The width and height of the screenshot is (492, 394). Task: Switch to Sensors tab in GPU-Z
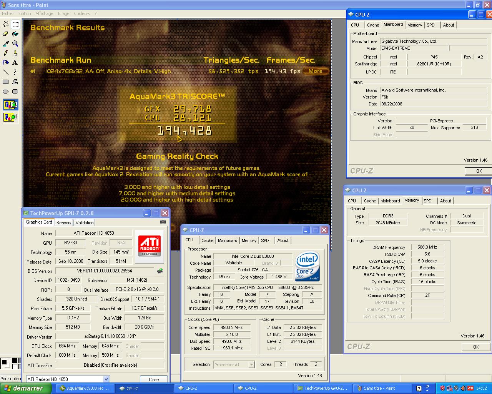64,223
